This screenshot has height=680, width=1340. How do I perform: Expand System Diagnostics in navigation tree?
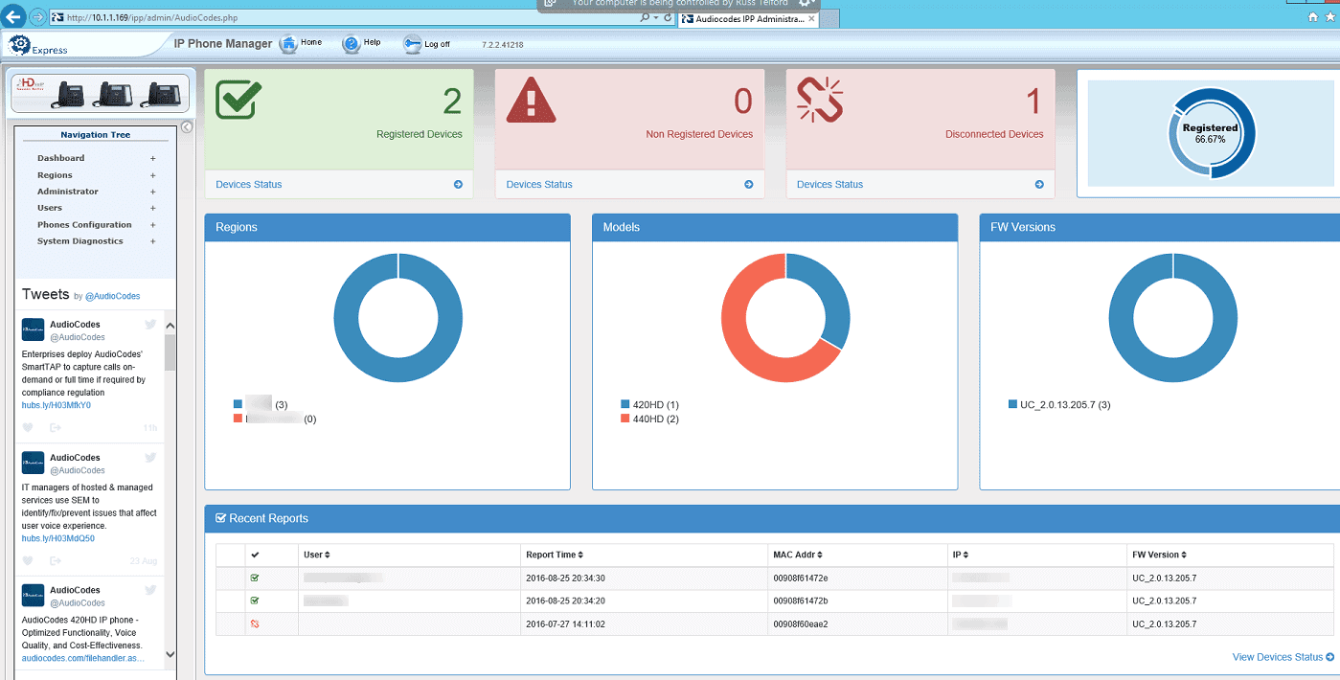coord(152,241)
